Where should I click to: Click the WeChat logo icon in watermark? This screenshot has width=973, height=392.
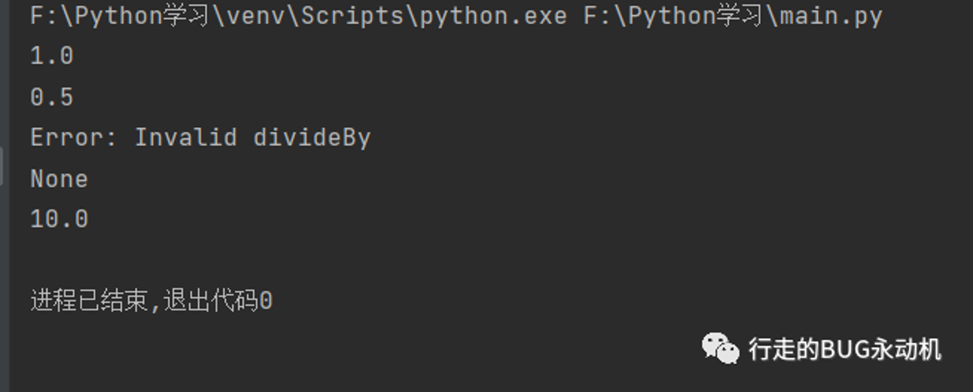(x=721, y=348)
